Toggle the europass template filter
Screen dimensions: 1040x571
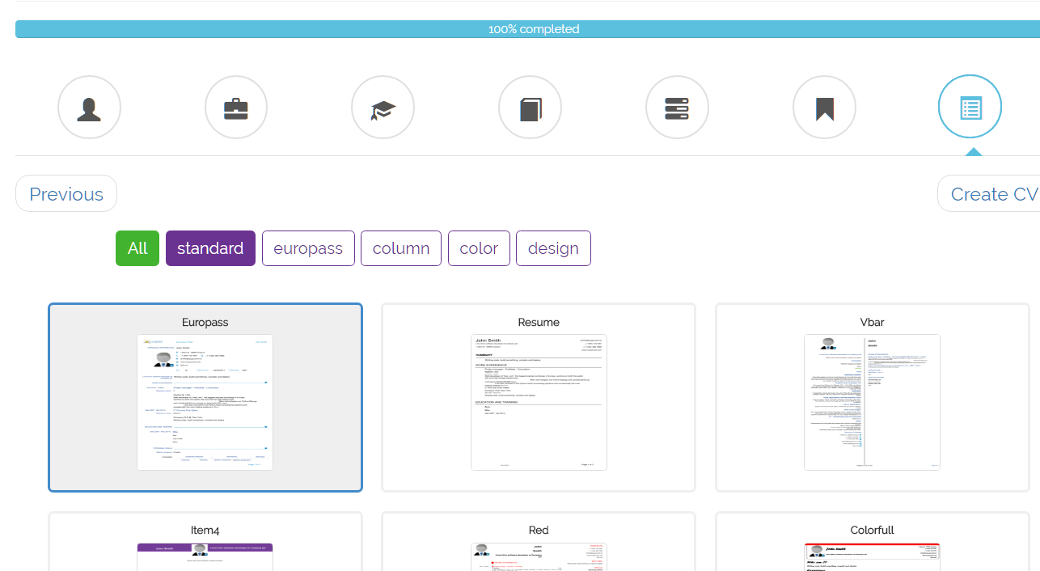coord(308,248)
